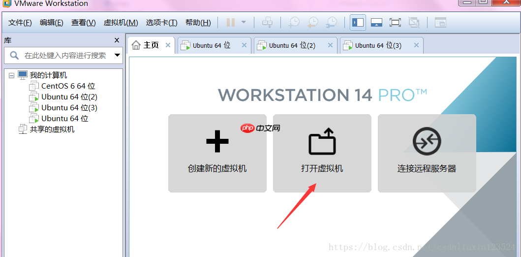Image resolution: width=521 pixels, height=257 pixels.
Task: Open the snapshot manager wrench icon
Action: click(x=331, y=23)
